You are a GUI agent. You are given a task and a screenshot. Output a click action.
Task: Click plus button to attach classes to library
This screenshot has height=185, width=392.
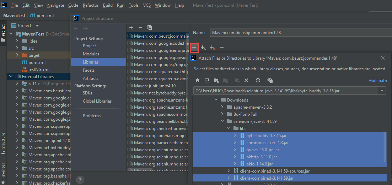tap(194, 48)
